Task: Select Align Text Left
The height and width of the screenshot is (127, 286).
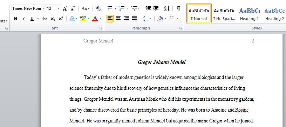Action: pyautogui.click(x=110, y=19)
